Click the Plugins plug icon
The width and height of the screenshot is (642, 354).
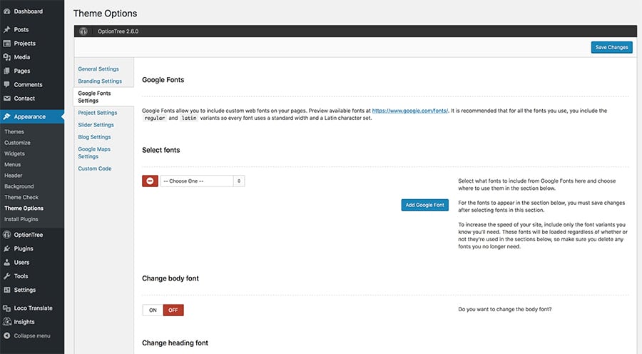point(7,248)
